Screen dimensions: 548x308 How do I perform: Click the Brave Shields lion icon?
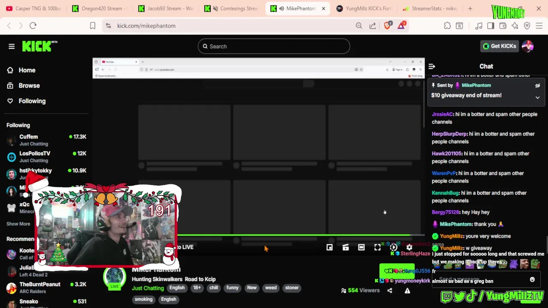coord(387,26)
